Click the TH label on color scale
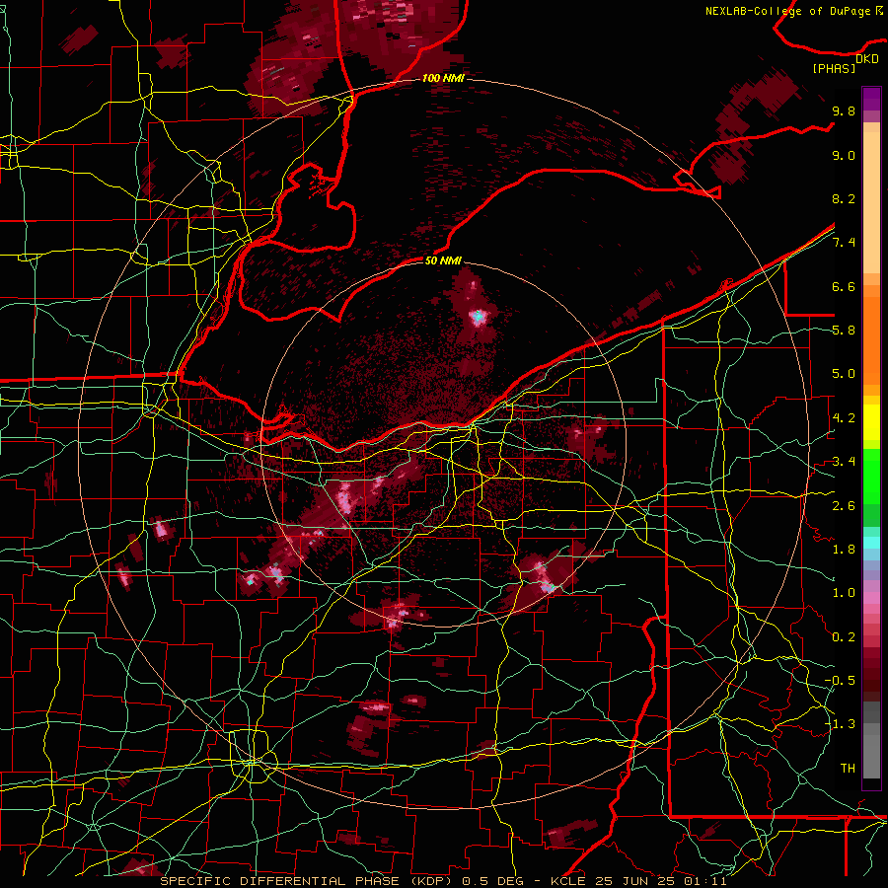This screenshot has height=888, width=888. click(x=848, y=769)
